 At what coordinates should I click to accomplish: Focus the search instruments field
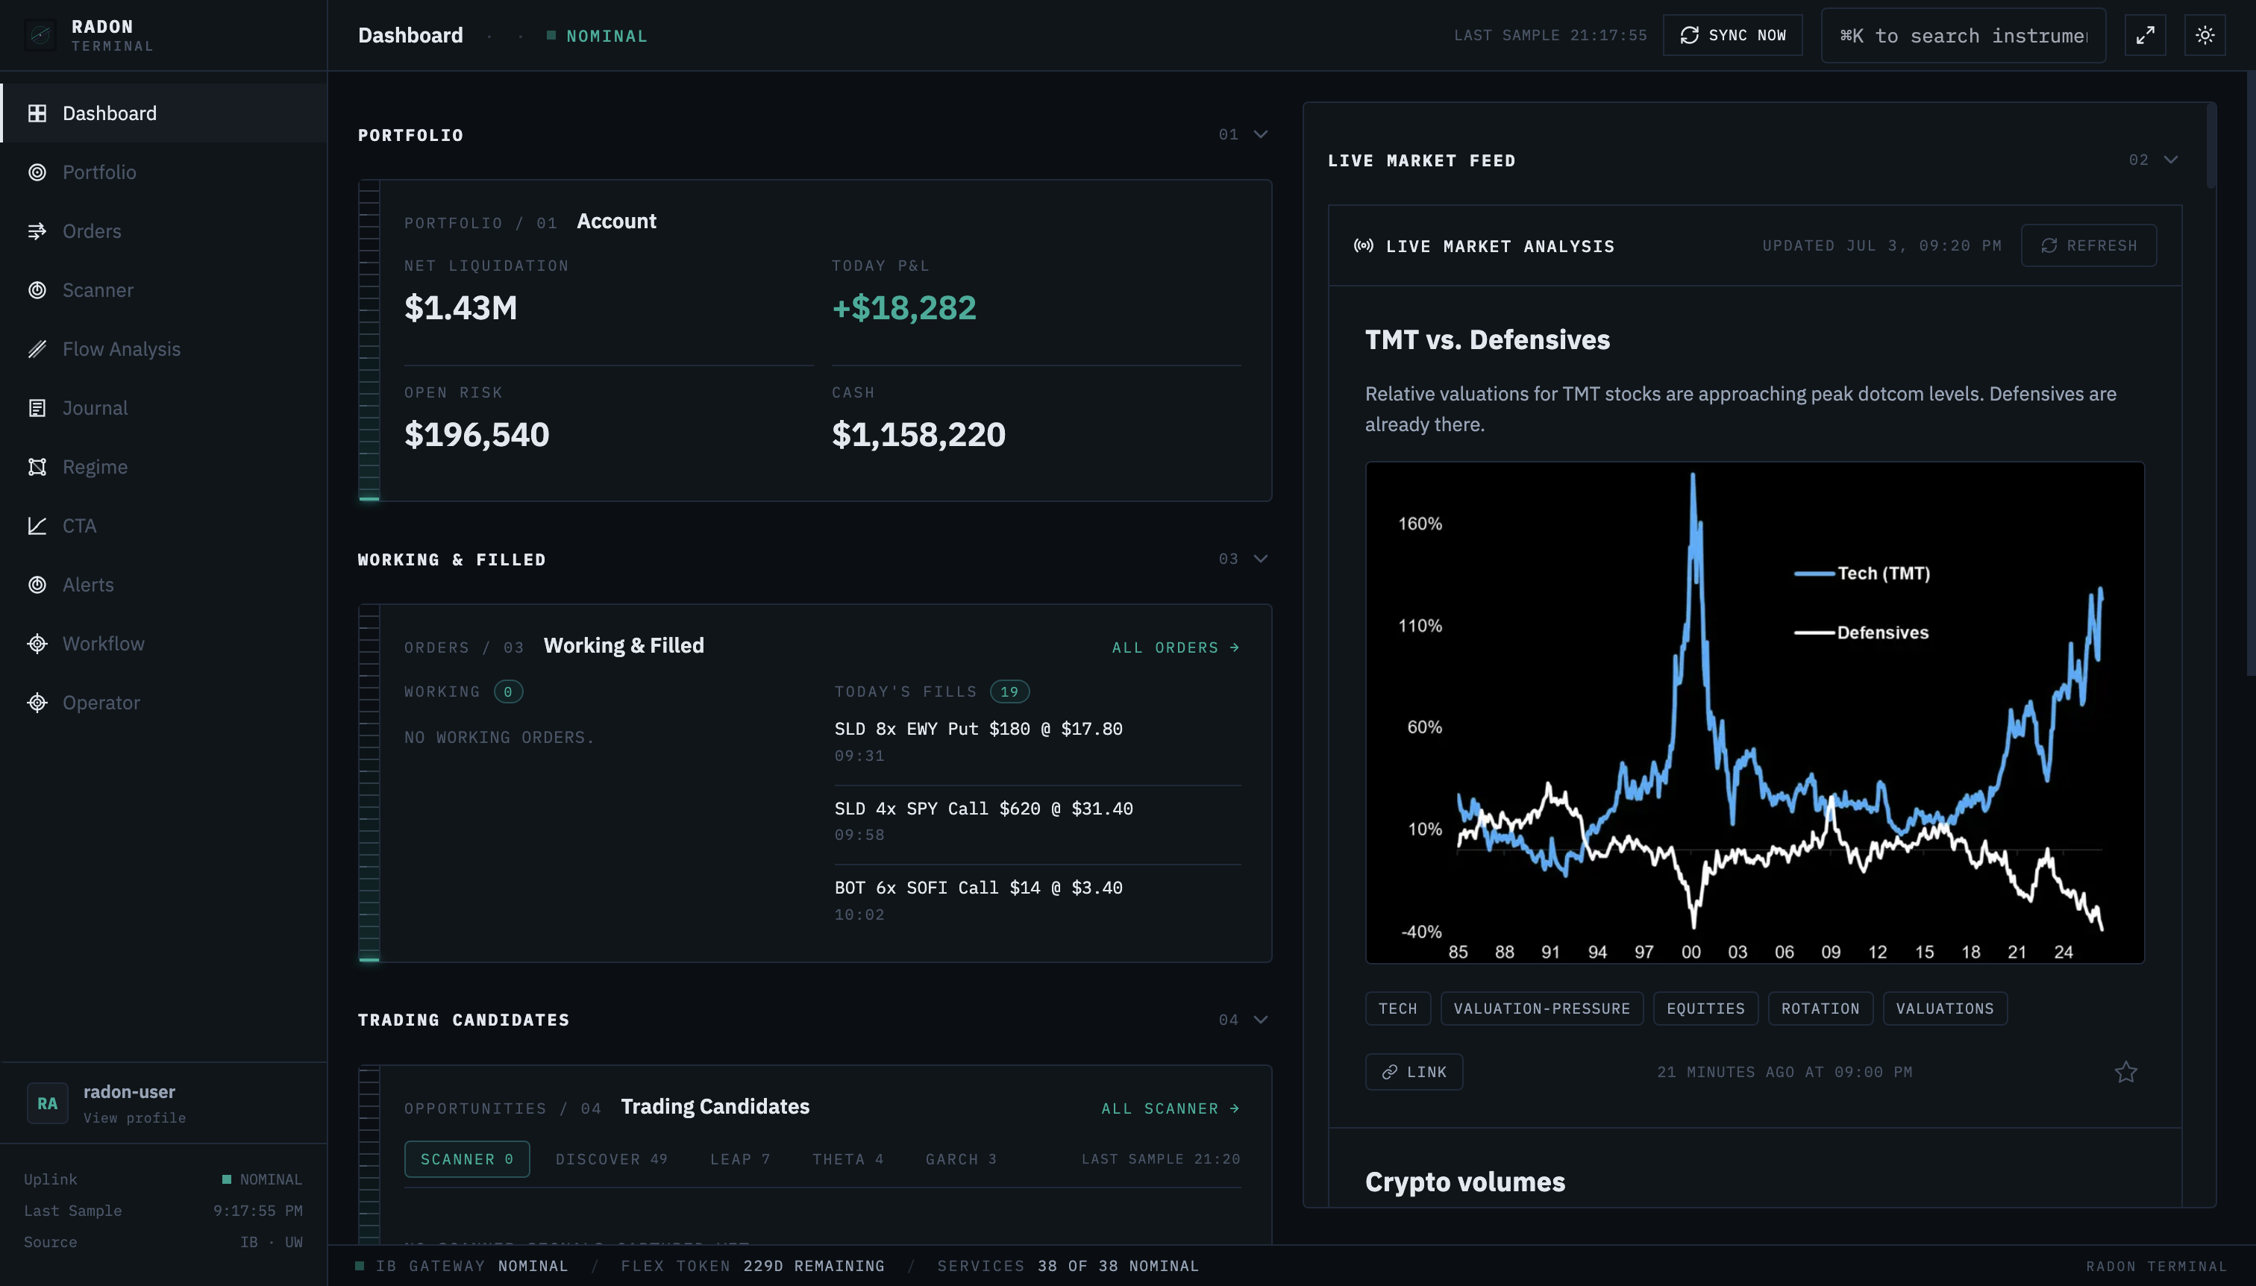(1963, 35)
